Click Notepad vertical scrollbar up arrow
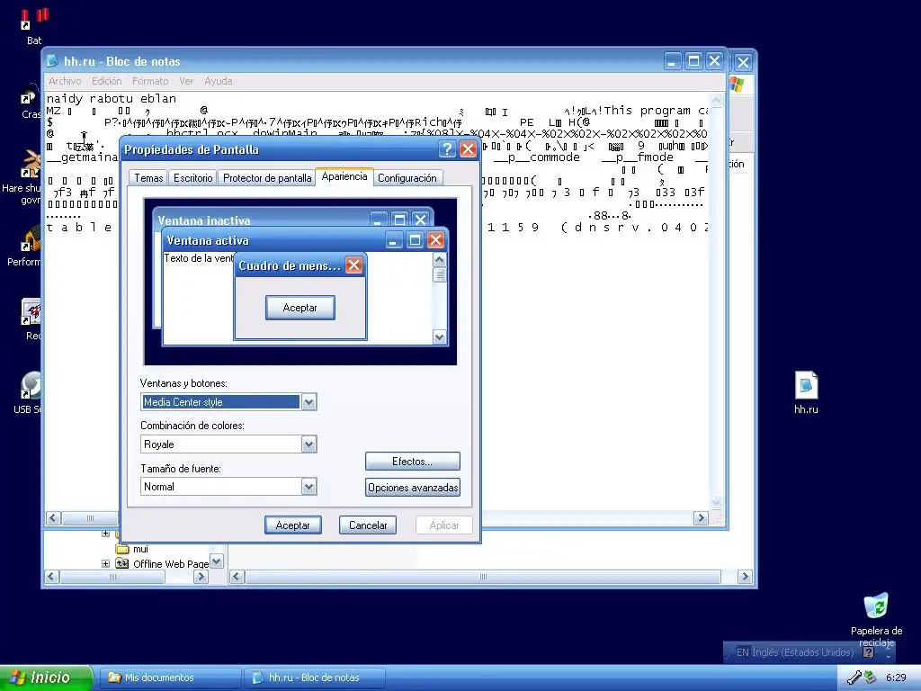Image resolution: width=921 pixels, height=691 pixels. (717, 100)
